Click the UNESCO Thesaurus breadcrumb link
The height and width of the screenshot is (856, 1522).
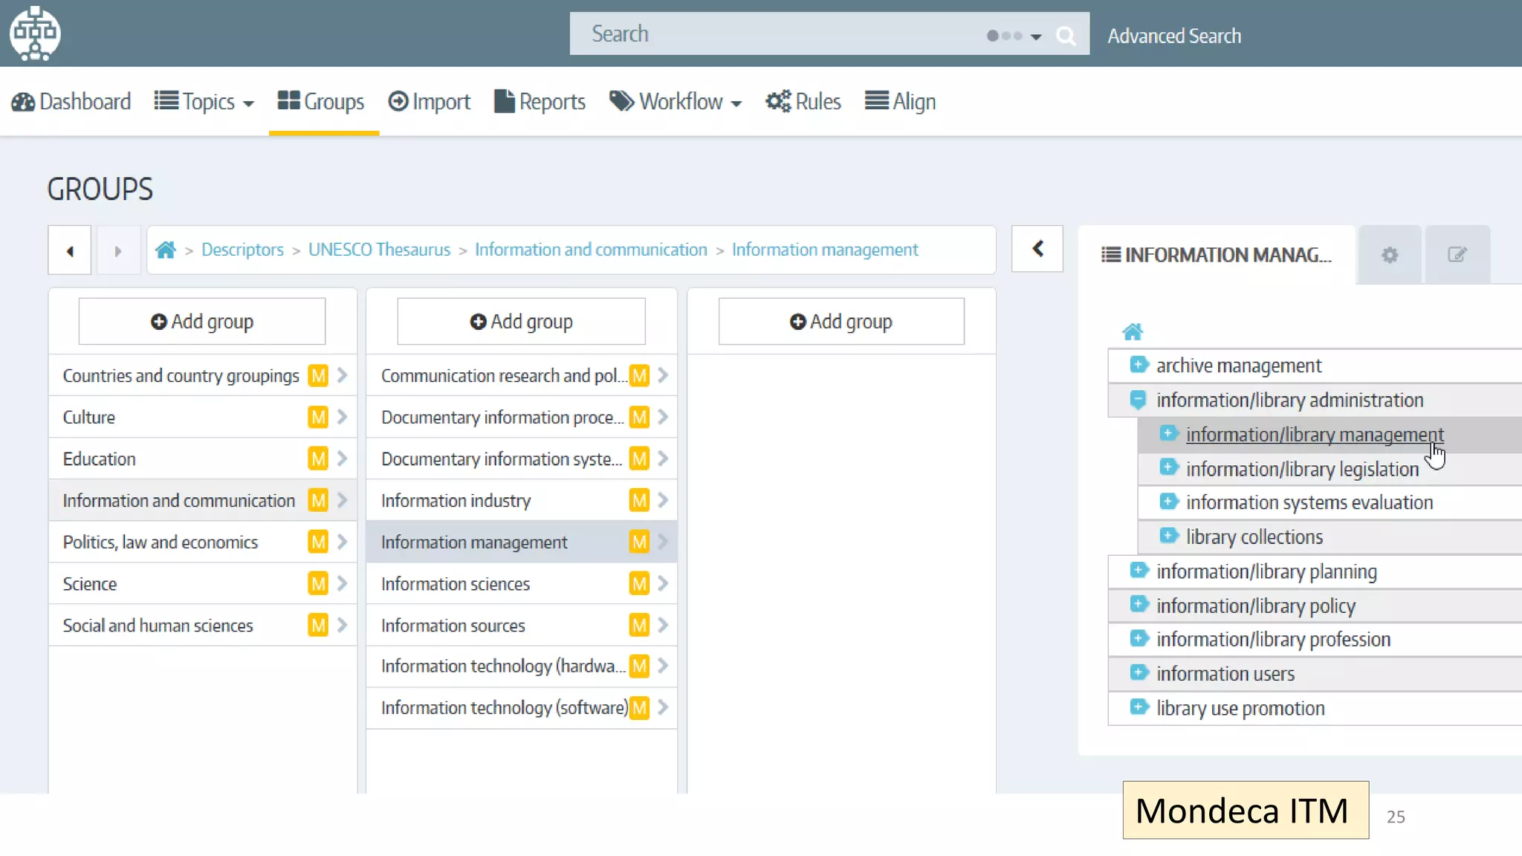[x=379, y=250]
